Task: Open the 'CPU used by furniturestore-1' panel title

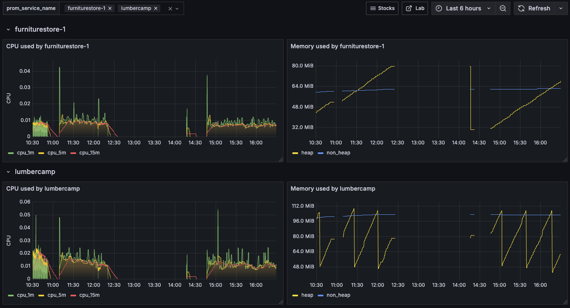Action: click(47, 46)
